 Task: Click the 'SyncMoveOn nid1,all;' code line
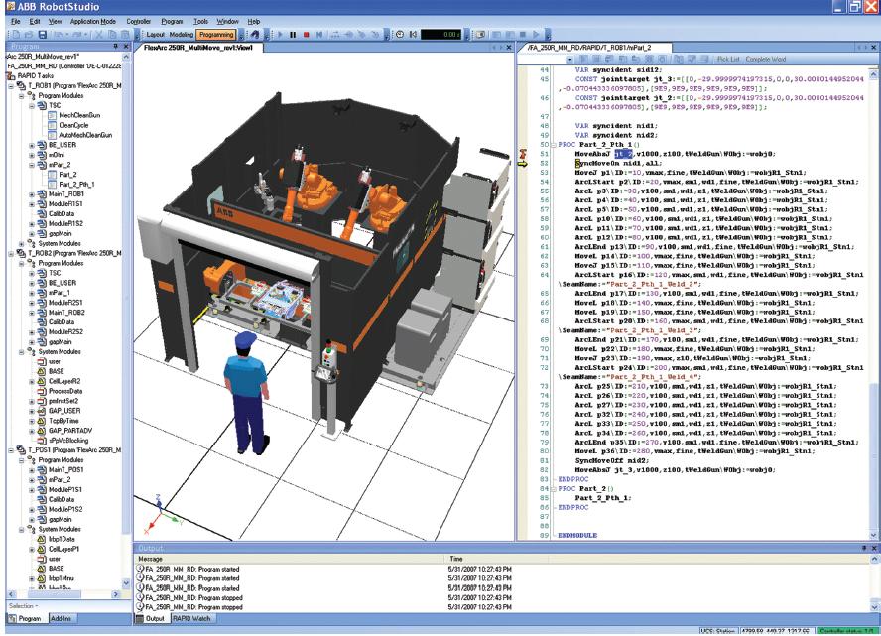(x=617, y=164)
